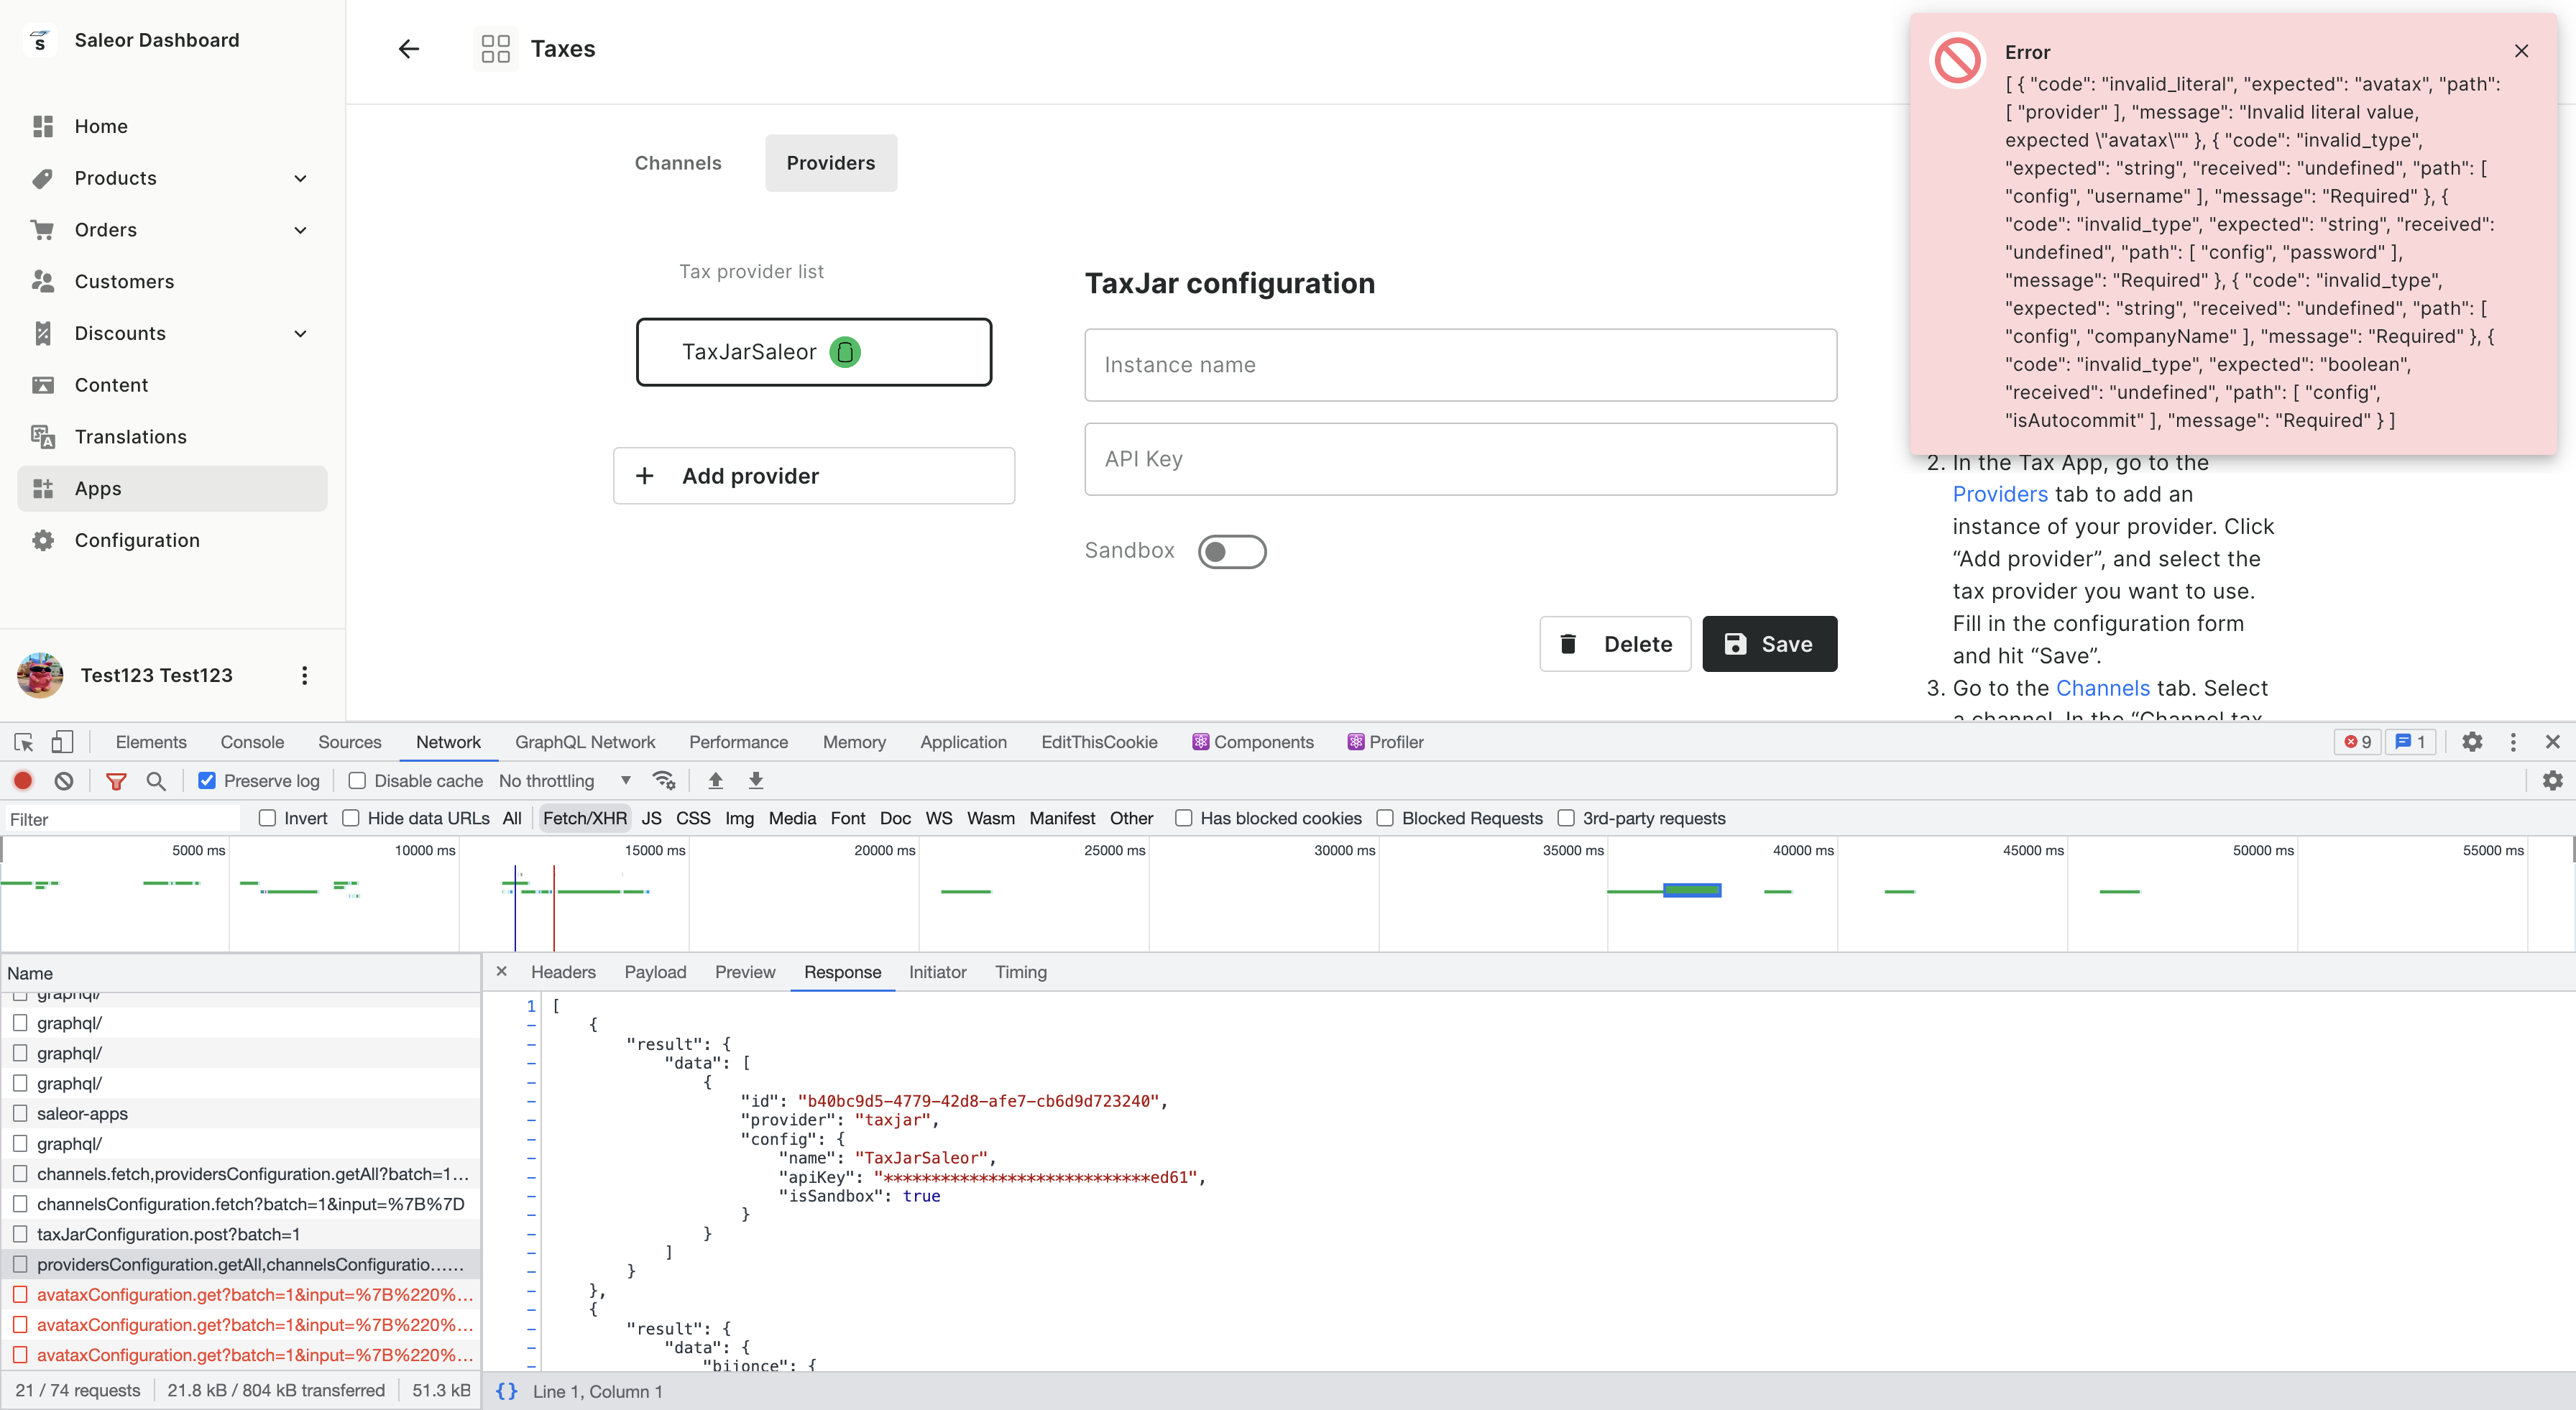Viewport: 2576px width, 1410px height.
Task: Open the Payload tab for the request
Action: (x=655, y=971)
